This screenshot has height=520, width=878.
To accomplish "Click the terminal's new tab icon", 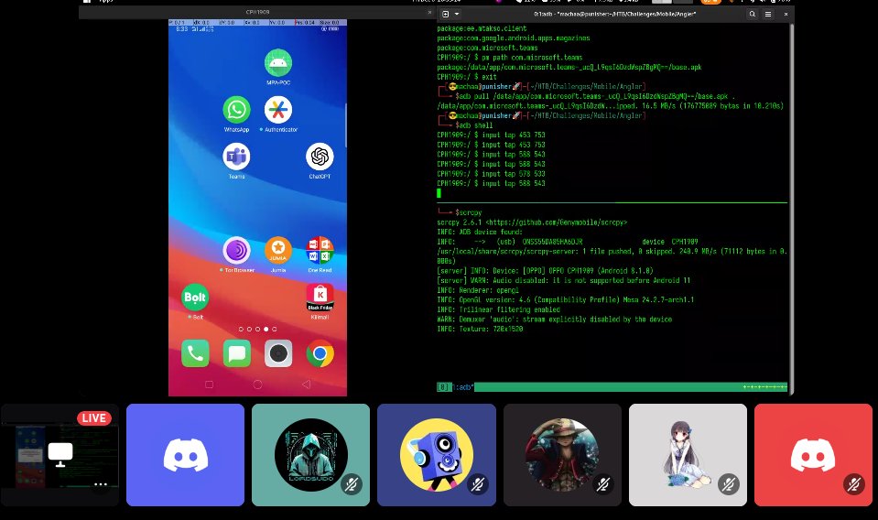I will click(x=446, y=14).
